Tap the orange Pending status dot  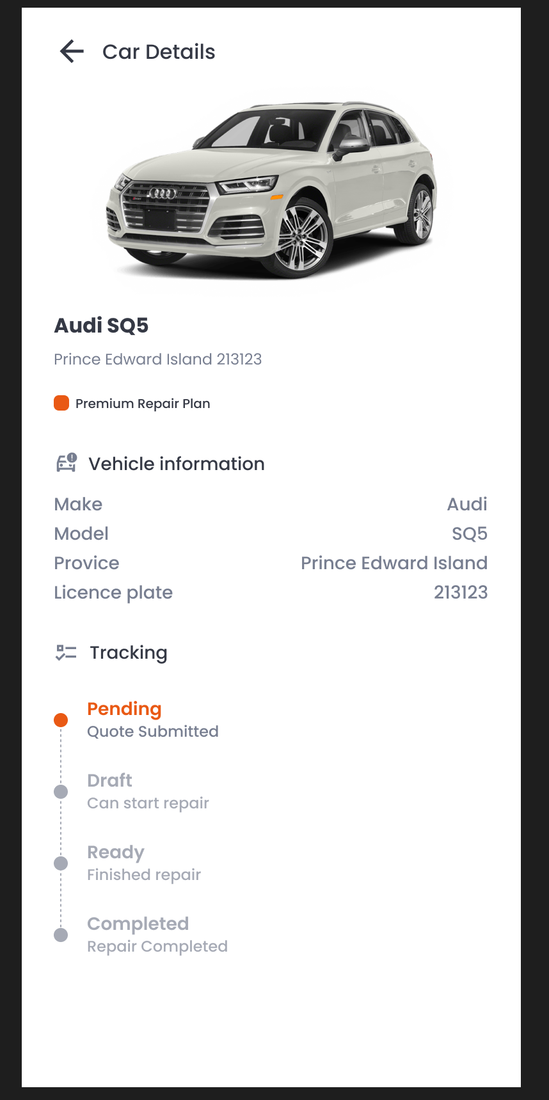[x=61, y=719]
